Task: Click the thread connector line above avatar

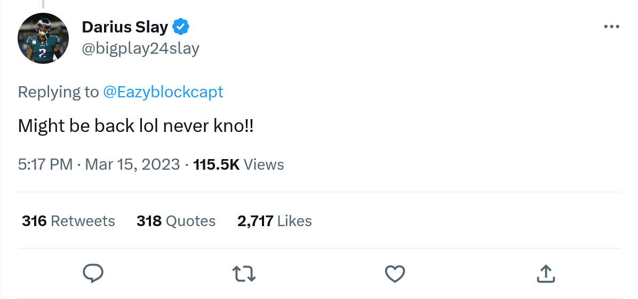Action: coord(43,4)
